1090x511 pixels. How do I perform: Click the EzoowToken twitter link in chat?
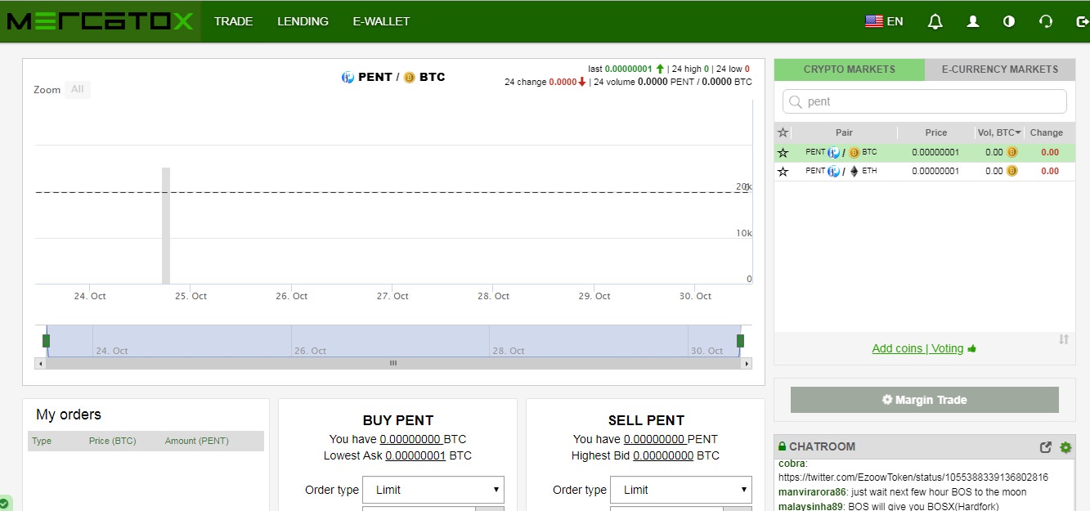click(x=913, y=477)
